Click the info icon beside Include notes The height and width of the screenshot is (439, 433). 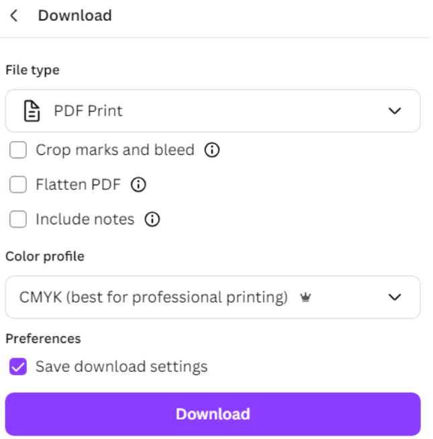point(152,220)
